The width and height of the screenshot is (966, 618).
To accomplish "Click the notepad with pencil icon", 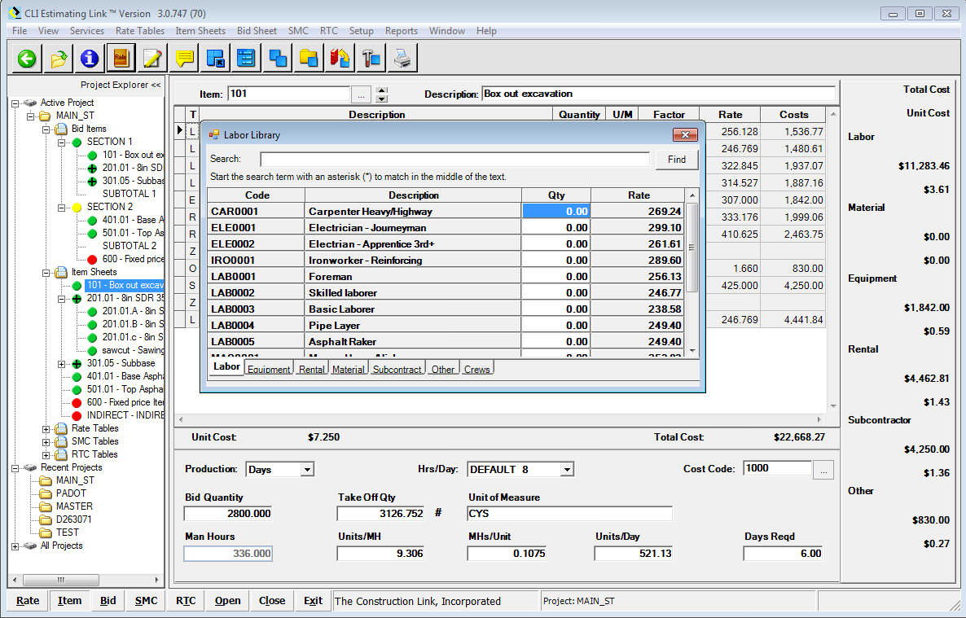I will pos(152,59).
